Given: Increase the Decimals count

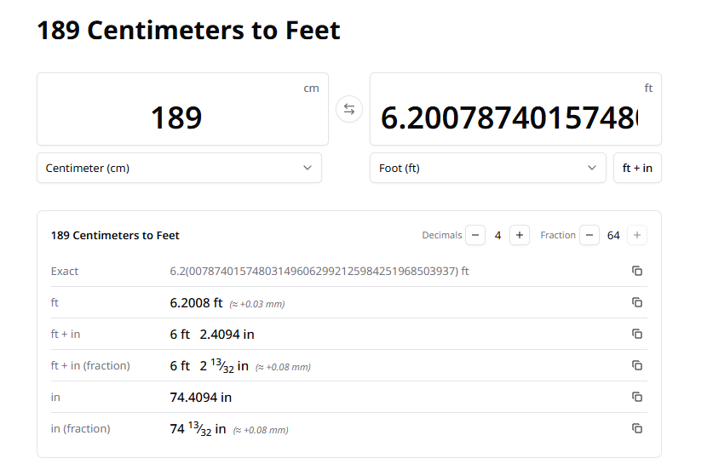Looking at the screenshot, I should (520, 235).
